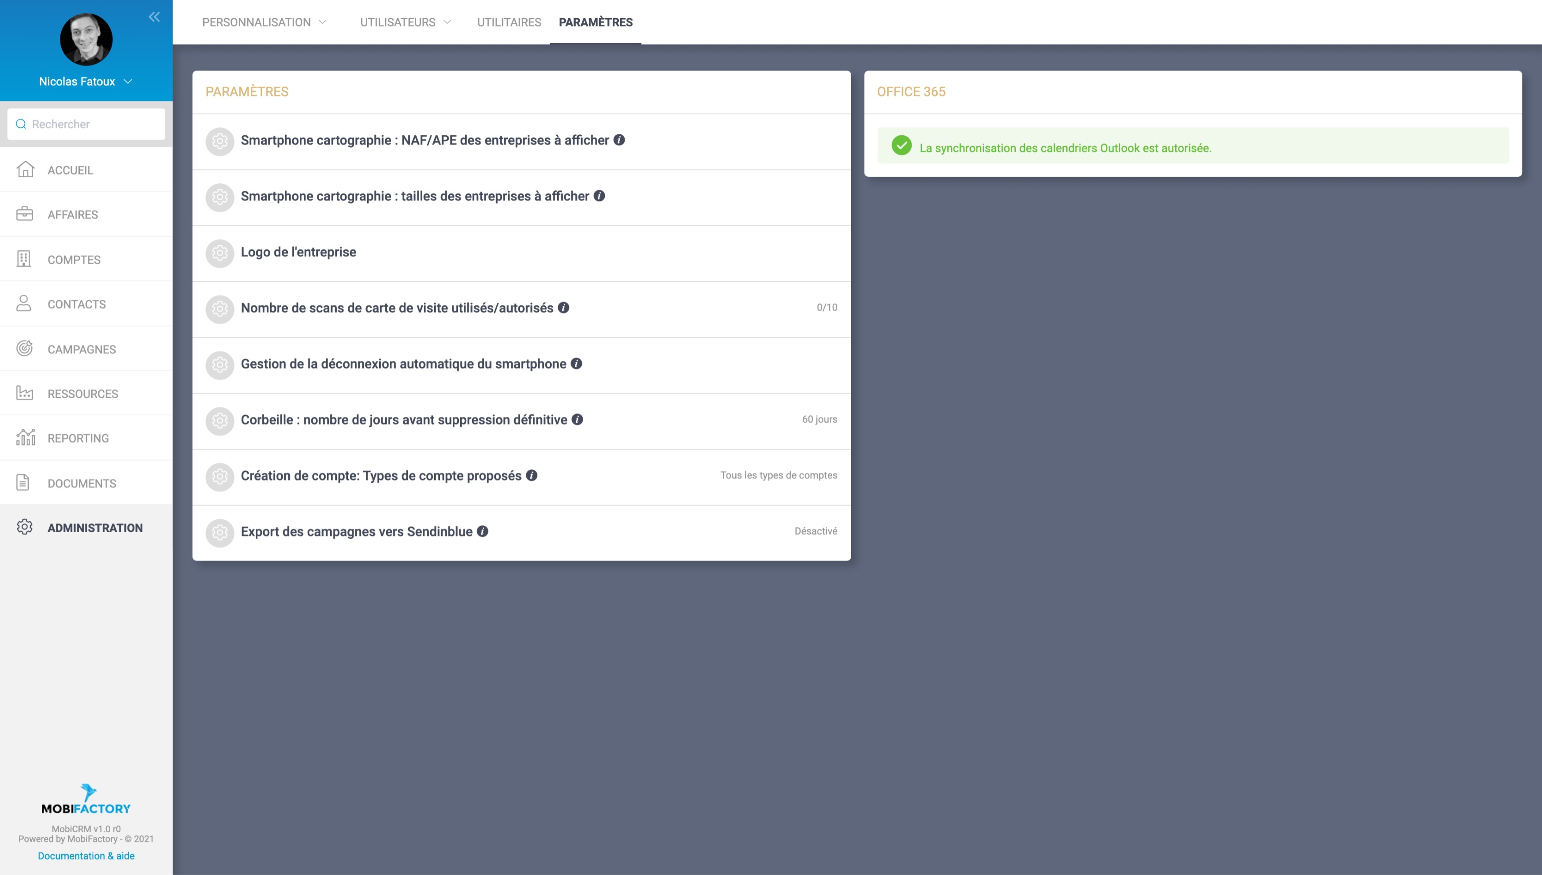Viewport: 1542px width, 875px height.
Task: Click the green Outlook sync checkmark
Action: pyautogui.click(x=901, y=145)
